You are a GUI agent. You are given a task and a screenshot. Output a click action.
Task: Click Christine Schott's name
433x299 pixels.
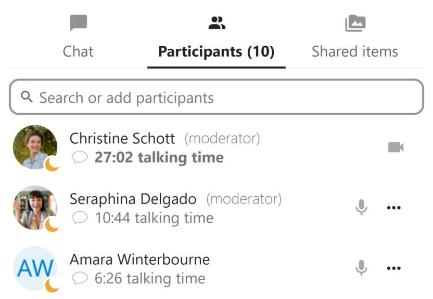pyautogui.click(x=122, y=138)
